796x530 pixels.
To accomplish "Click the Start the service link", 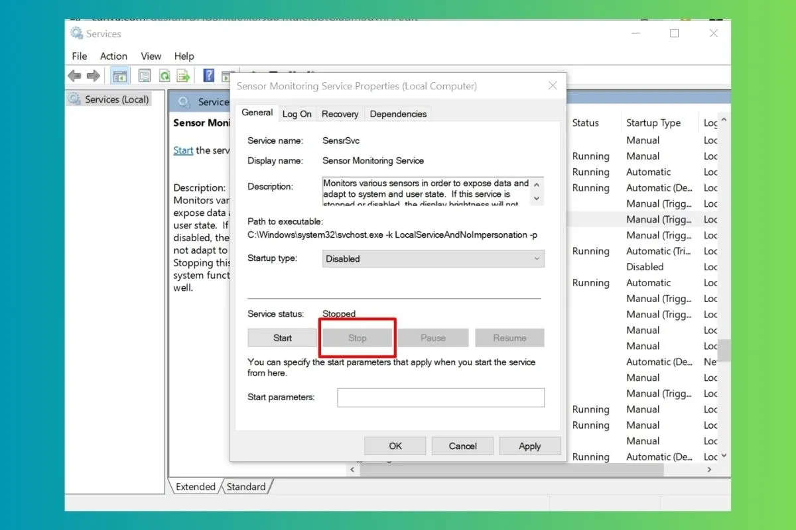I will coord(183,150).
